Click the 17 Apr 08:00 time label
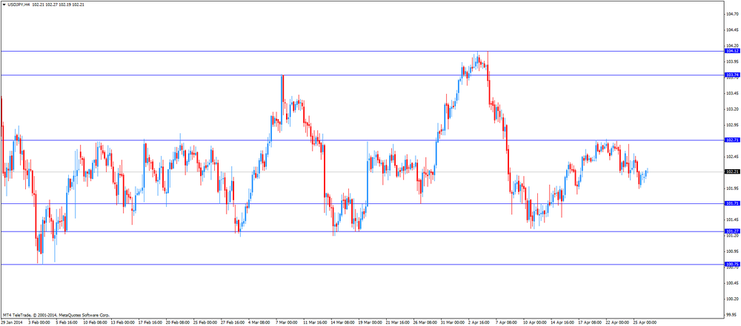The height and width of the screenshot is (326, 741). [590, 323]
